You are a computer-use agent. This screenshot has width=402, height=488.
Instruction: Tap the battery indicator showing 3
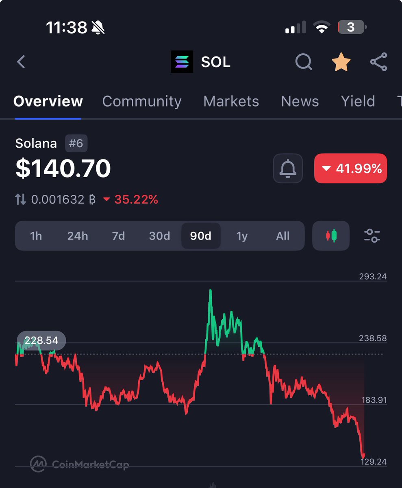pos(352,27)
